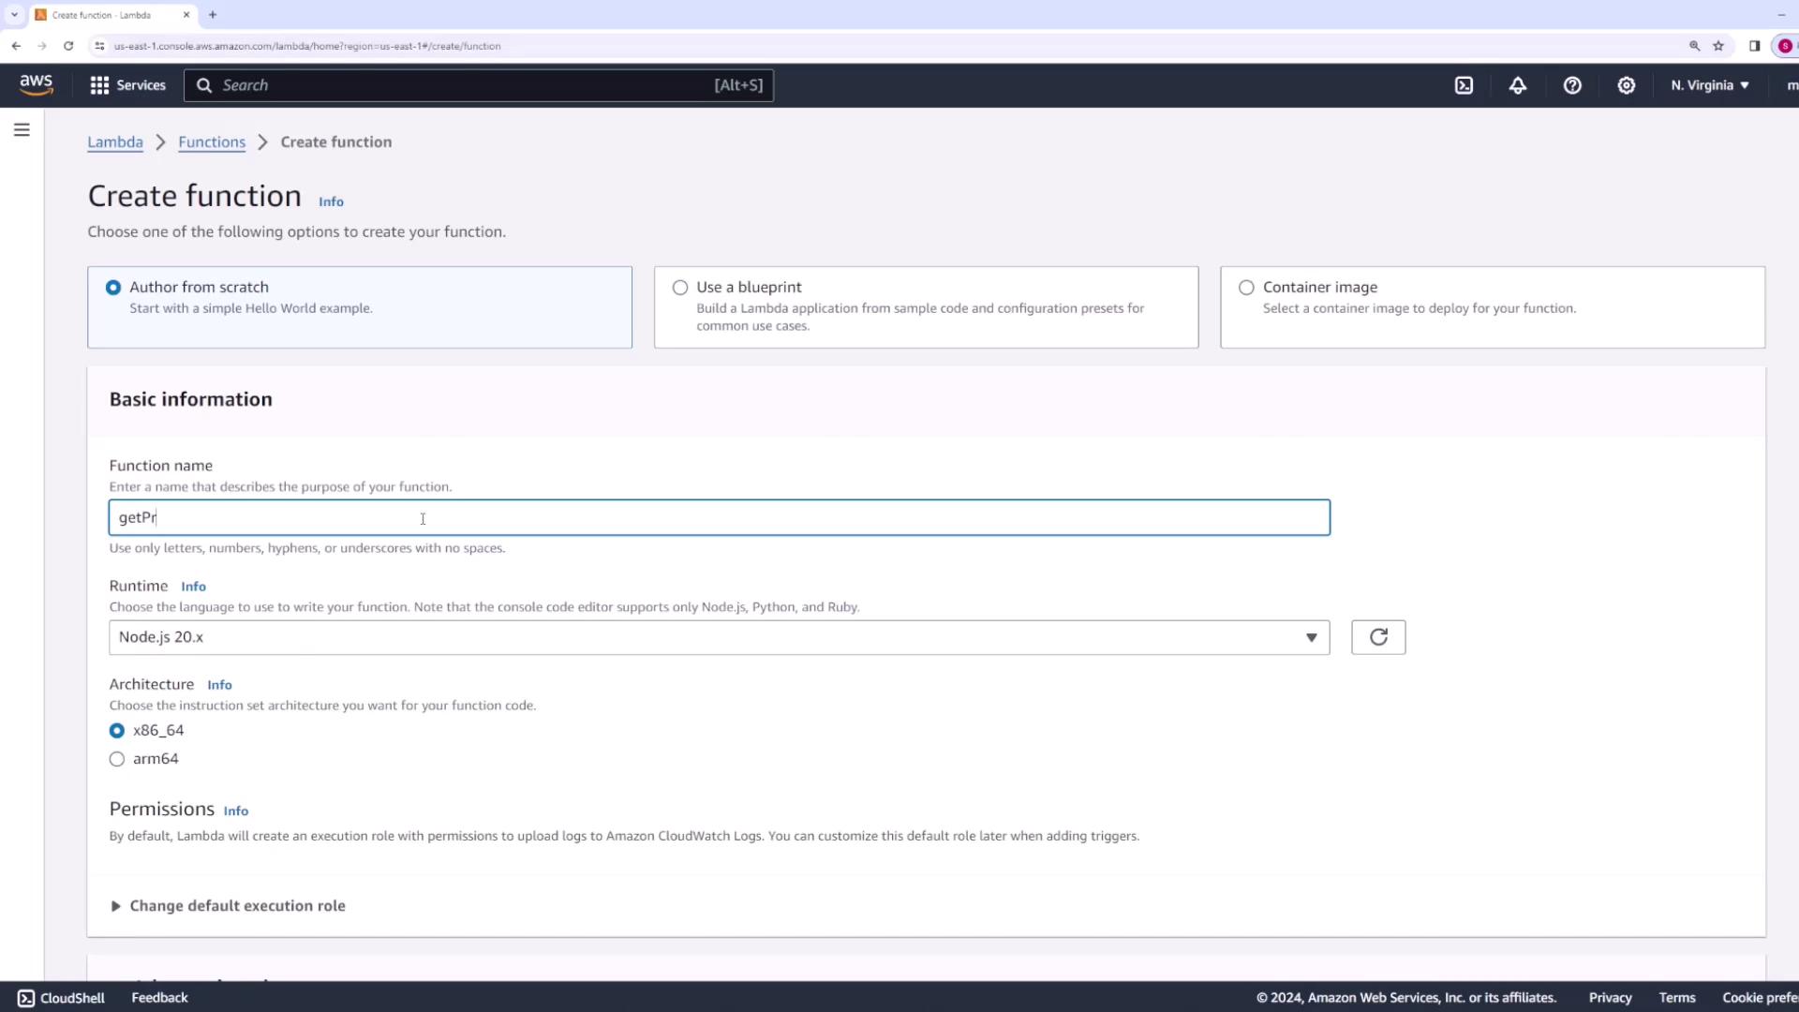
Task: Choose the arm64 architecture
Action: coord(117,759)
